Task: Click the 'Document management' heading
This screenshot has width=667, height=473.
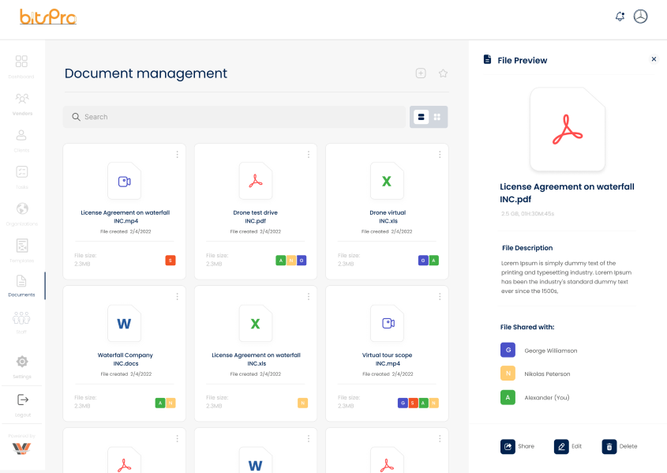Action: 146,73
